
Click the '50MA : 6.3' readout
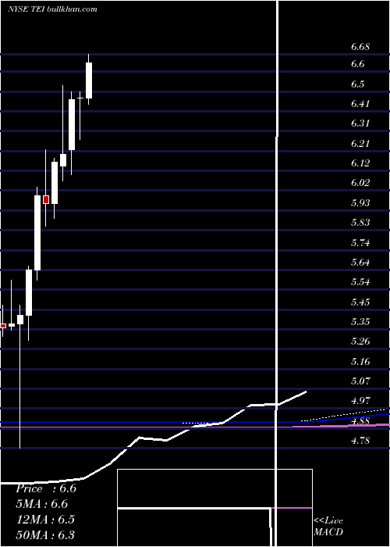[45, 534]
